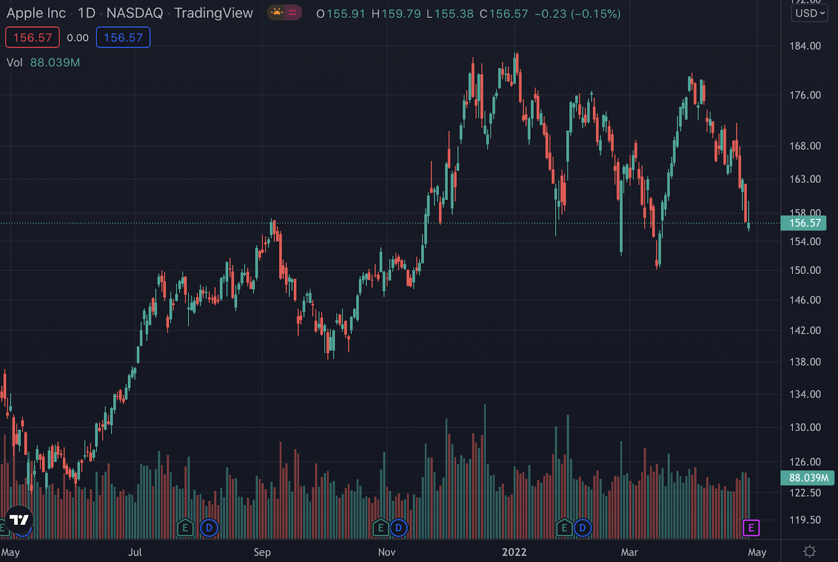View the earnings marker between 2022 and Mar

coord(564,528)
